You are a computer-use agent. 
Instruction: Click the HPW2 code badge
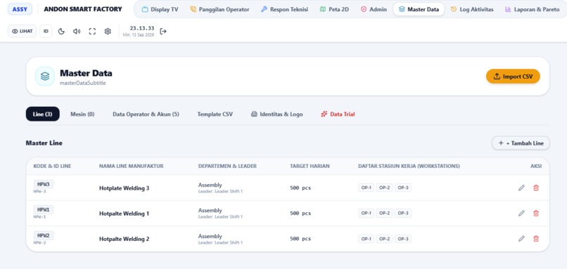(44, 235)
